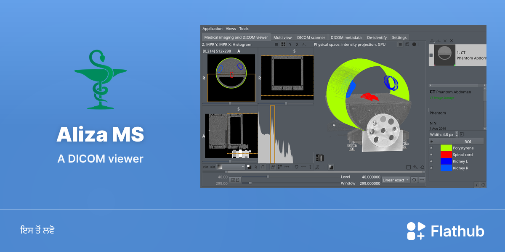Image resolution: width=505 pixels, height=252 pixels.
Task: Open the Tools menu
Action: [244, 29]
